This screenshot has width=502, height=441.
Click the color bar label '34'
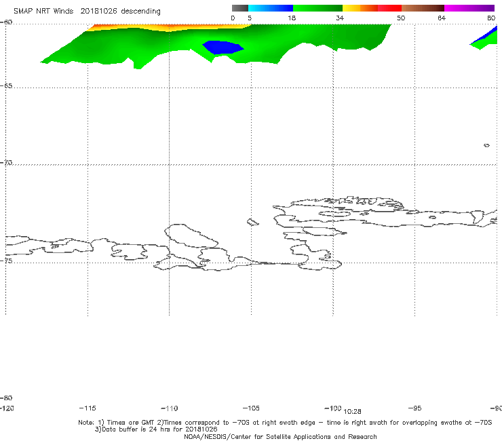coord(340,18)
